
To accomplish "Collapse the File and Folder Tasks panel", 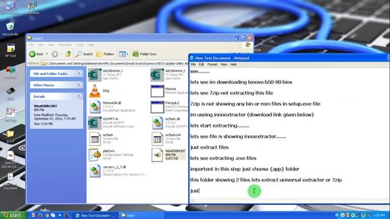I will pos(79,73).
